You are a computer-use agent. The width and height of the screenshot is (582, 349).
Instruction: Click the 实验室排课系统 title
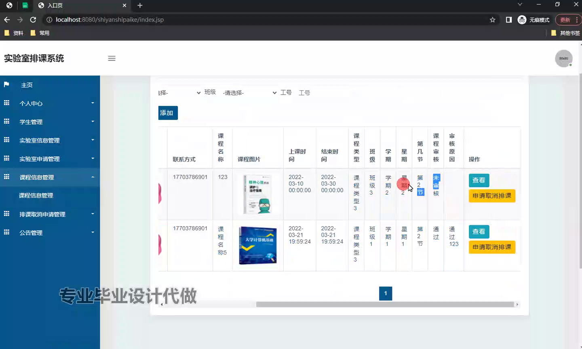point(34,59)
